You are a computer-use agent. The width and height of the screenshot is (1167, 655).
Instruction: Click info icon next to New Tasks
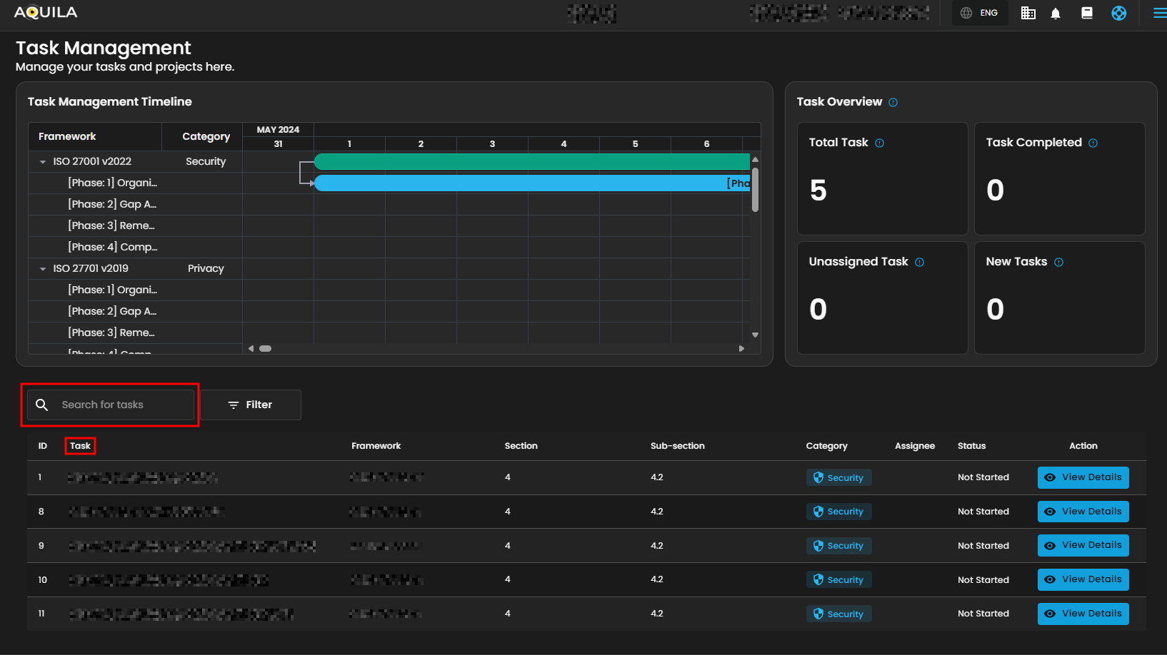[x=1058, y=263]
